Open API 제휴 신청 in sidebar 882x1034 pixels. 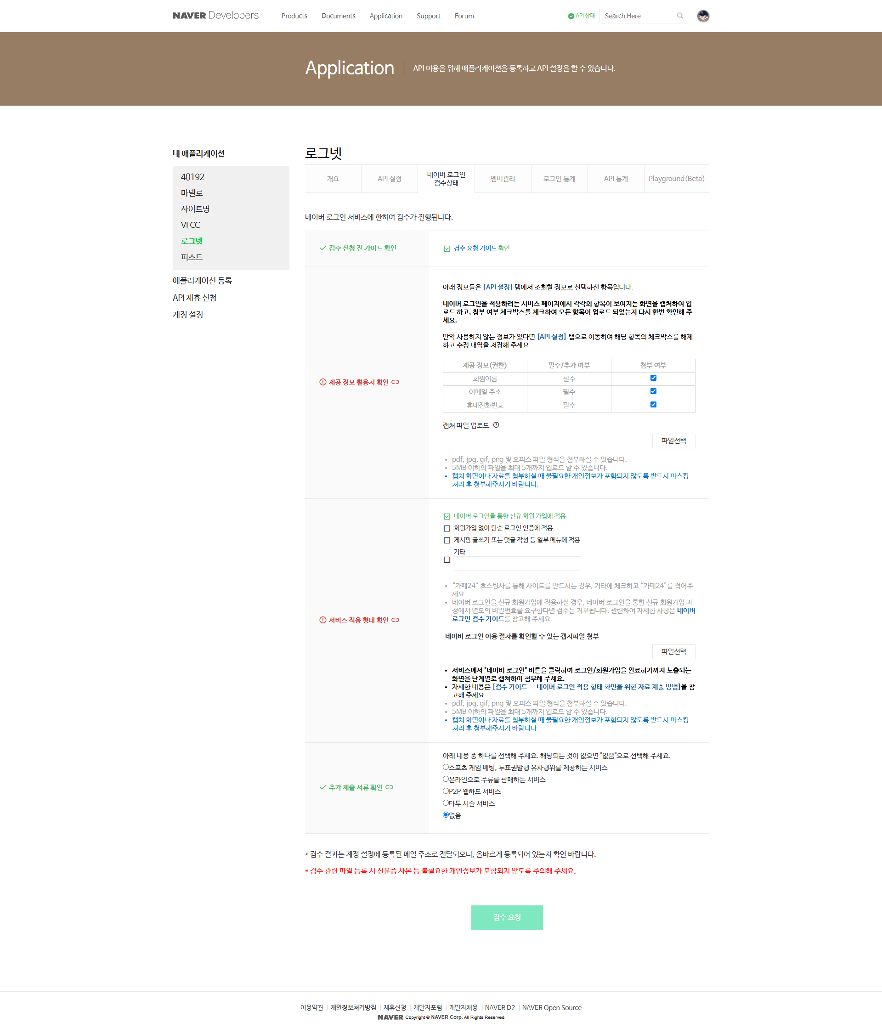click(x=195, y=298)
